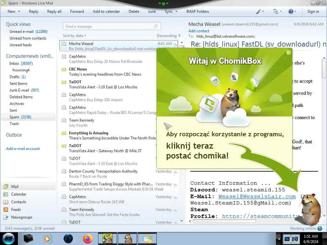Flag the PharmD_KS message

coord(176,185)
